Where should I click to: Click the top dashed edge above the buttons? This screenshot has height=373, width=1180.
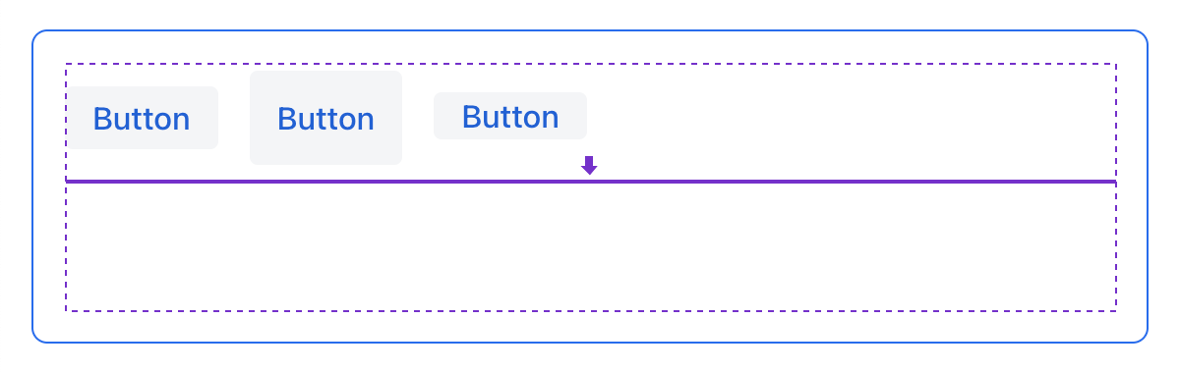(x=590, y=64)
